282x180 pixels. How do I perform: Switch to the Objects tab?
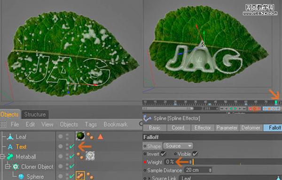(10, 115)
